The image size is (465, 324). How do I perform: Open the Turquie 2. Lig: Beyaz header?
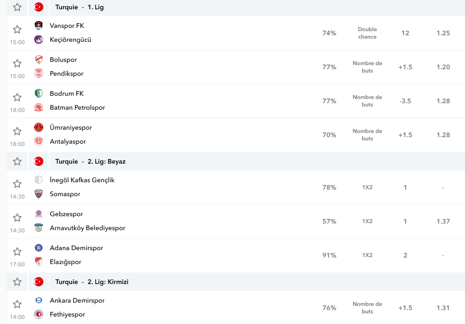[90, 162]
